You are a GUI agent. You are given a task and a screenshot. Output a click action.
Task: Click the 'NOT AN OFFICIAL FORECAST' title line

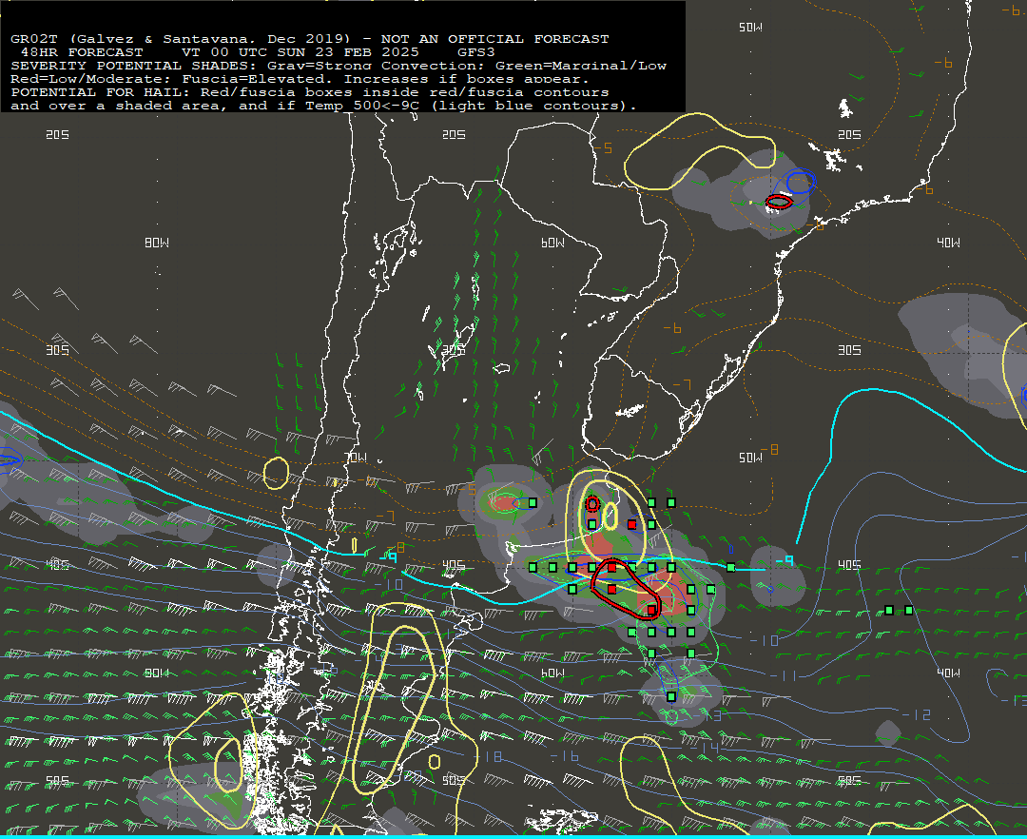[x=309, y=39]
